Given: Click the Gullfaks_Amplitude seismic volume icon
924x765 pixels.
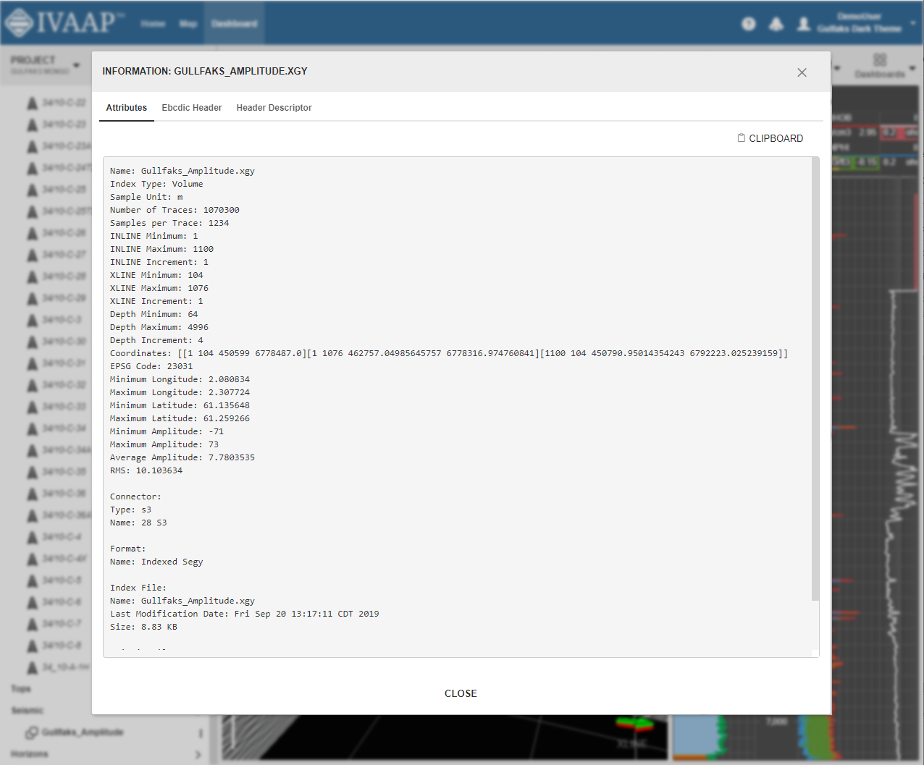Looking at the screenshot, I should pyautogui.click(x=32, y=732).
